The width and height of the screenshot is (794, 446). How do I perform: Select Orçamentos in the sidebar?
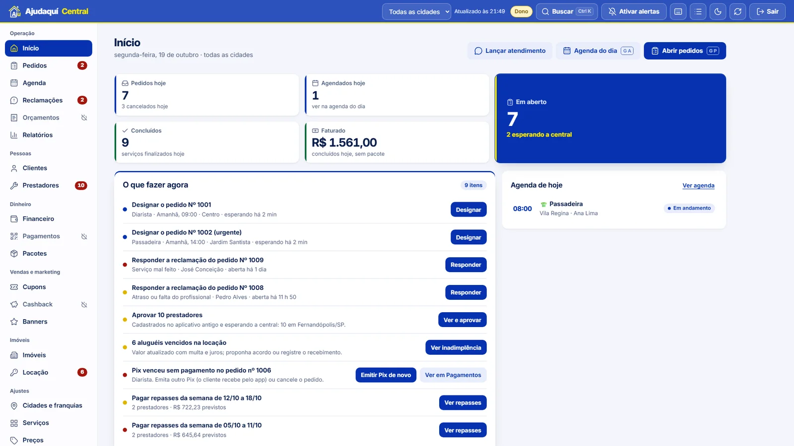click(x=49, y=117)
